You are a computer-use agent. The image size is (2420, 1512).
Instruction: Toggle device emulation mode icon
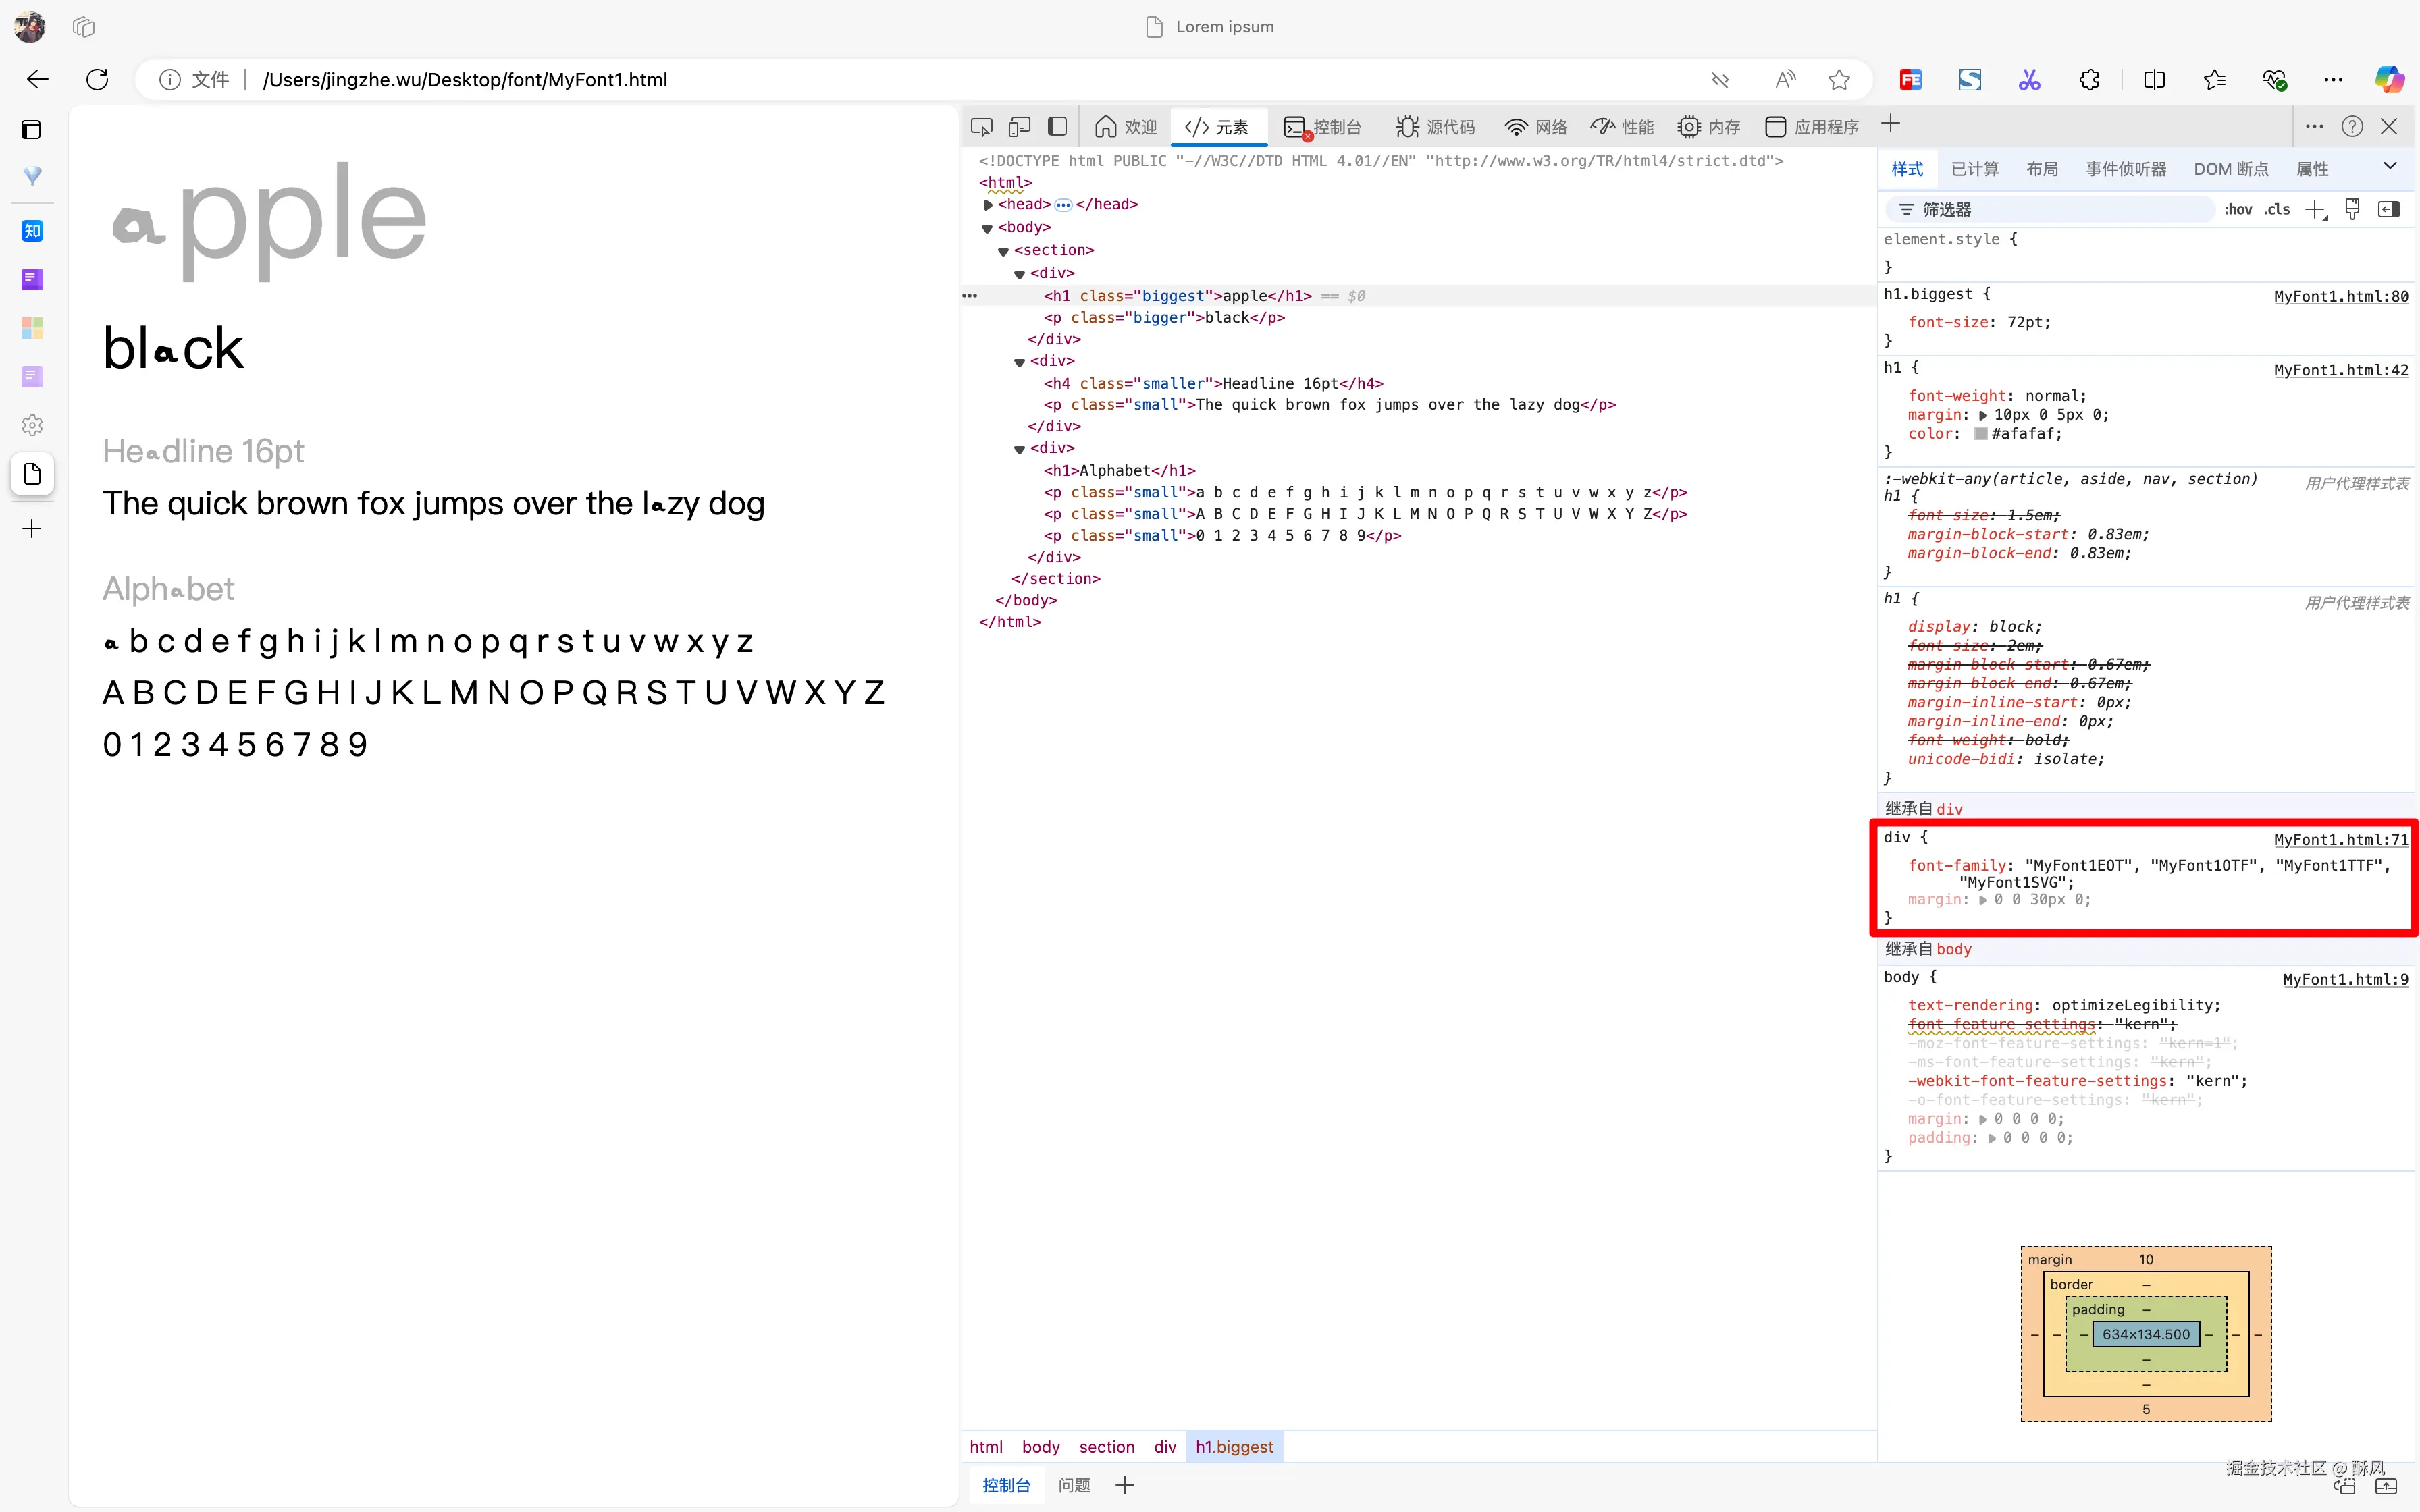[1019, 127]
